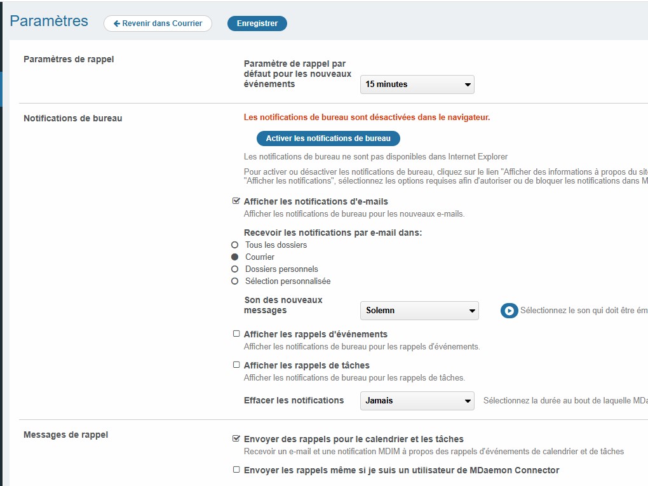Choose Sélection personnalisée radio option

[x=235, y=281]
